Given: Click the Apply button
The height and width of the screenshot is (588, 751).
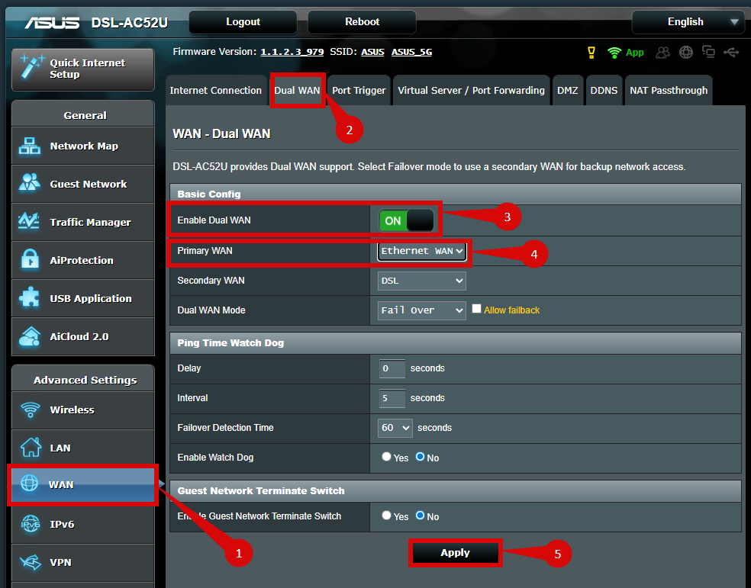Looking at the screenshot, I should pyautogui.click(x=455, y=553).
